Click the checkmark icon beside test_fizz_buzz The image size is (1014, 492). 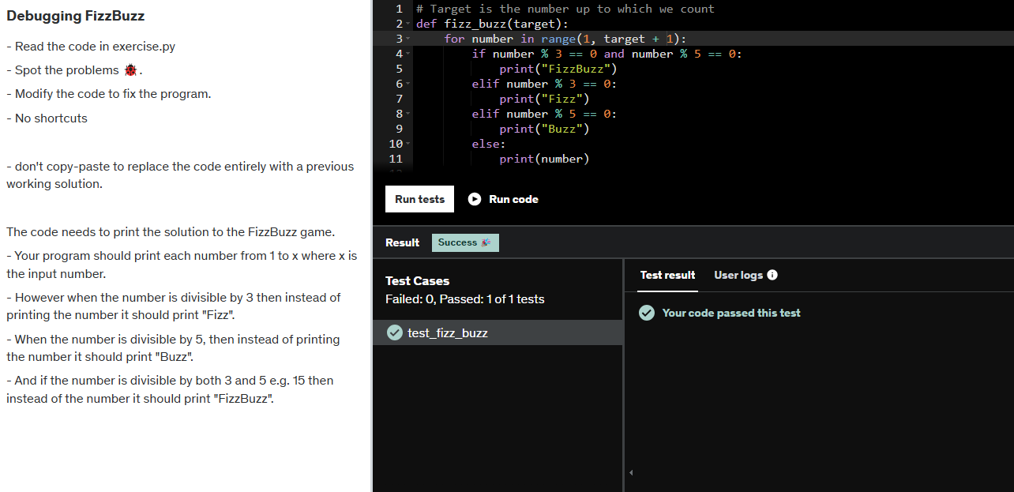(x=395, y=332)
